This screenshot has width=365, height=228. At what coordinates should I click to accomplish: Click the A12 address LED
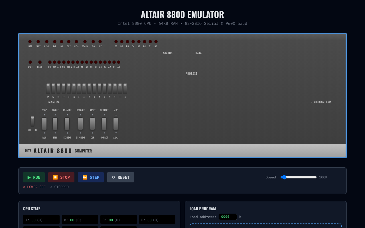[64, 62]
